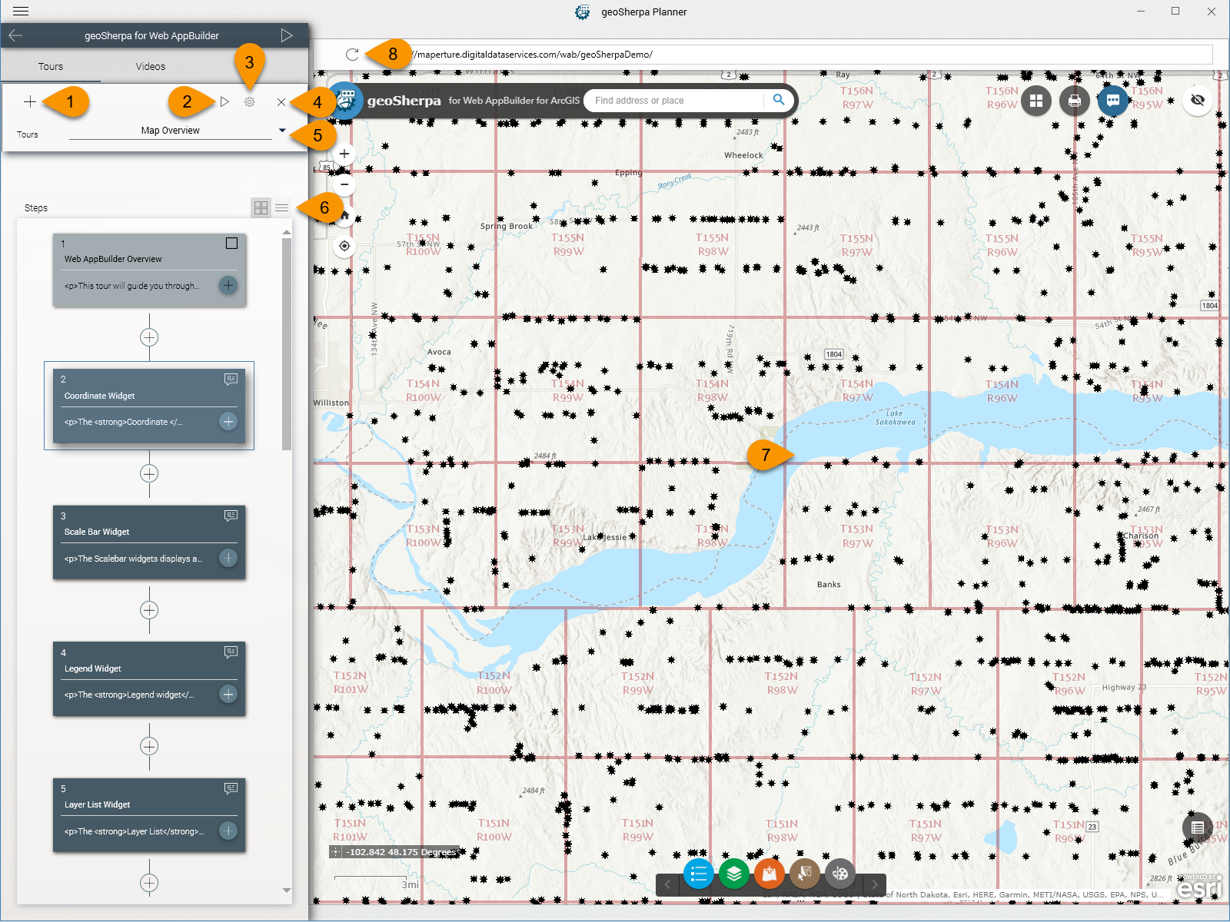Expand Coordinate Widget description plus button
The image size is (1230, 922).
[228, 421]
